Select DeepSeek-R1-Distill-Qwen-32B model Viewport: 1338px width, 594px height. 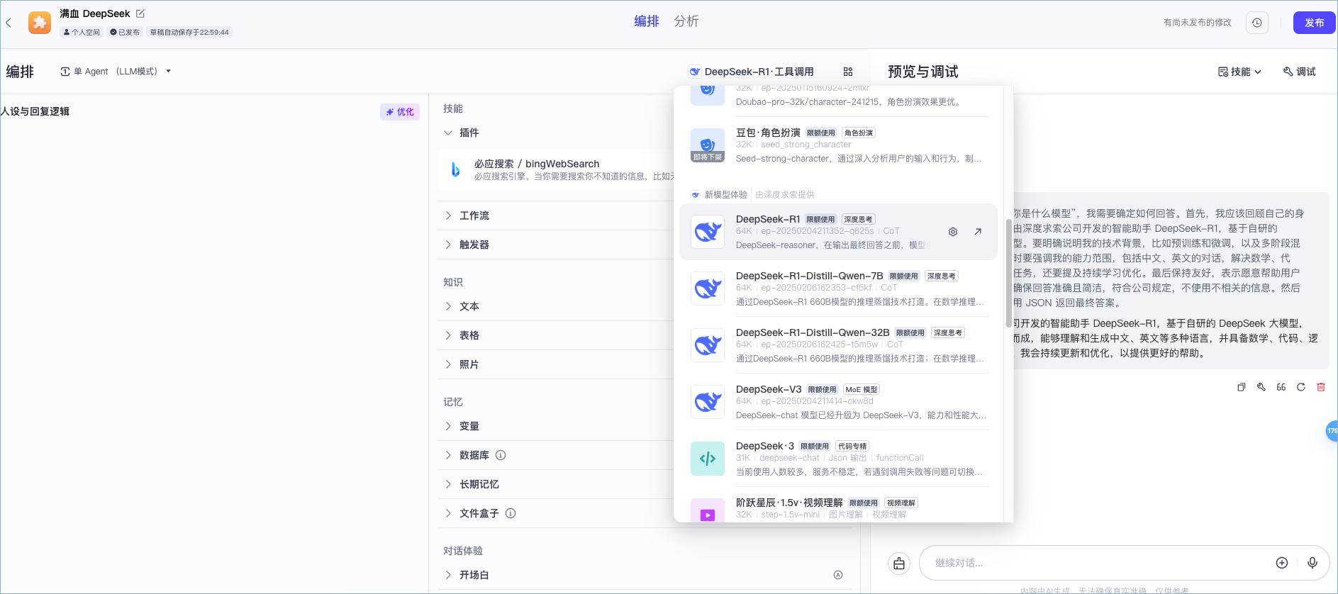click(x=838, y=345)
